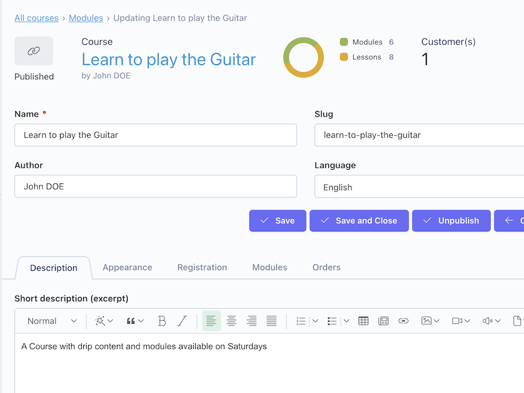Viewport: 524px width, 393px height.
Task: Click the Save button
Action: point(278,221)
